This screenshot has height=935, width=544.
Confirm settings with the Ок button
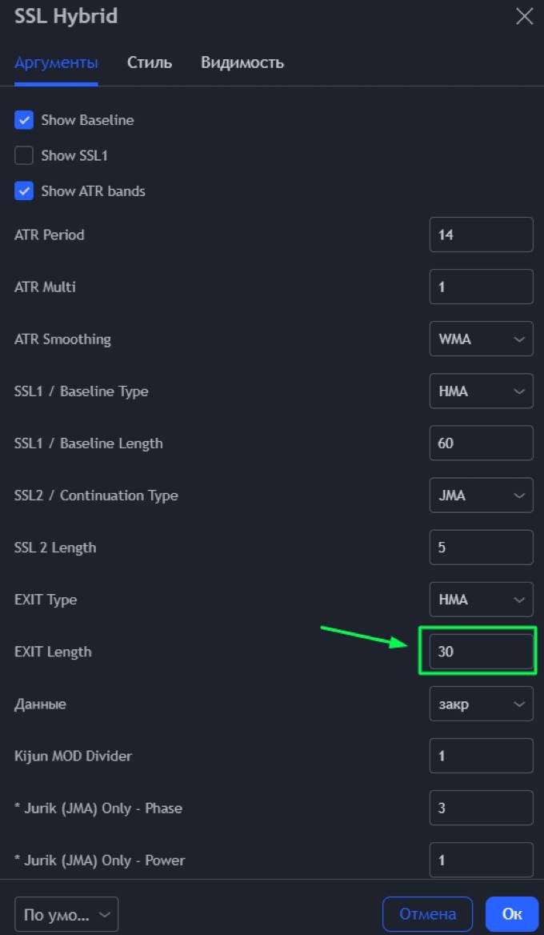[x=511, y=914]
